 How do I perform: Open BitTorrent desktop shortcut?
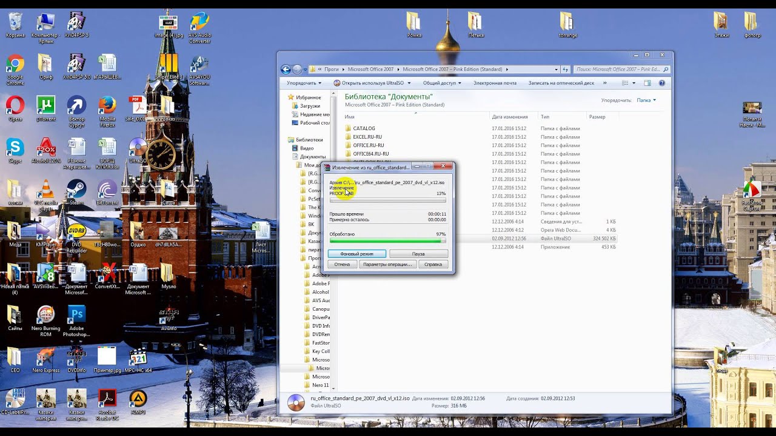click(107, 193)
